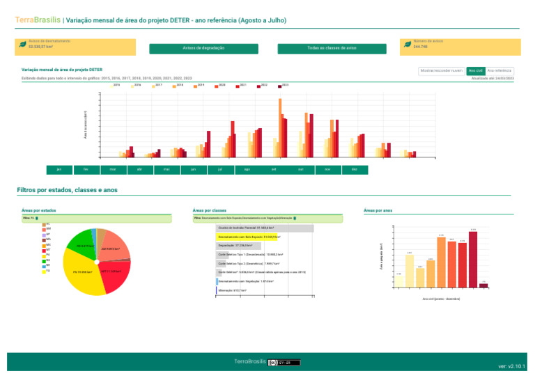The height and width of the screenshot is (378, 535).
Task: Open the CC BY-SA license badge in footer
Action: coord(284,363)
